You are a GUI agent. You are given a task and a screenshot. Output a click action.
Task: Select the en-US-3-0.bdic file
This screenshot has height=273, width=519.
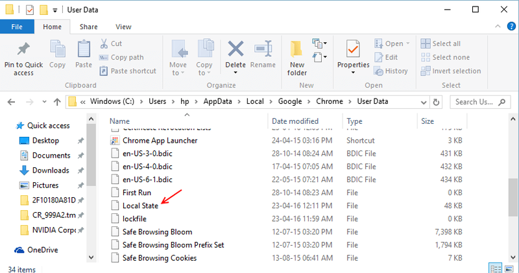point(147,153)
